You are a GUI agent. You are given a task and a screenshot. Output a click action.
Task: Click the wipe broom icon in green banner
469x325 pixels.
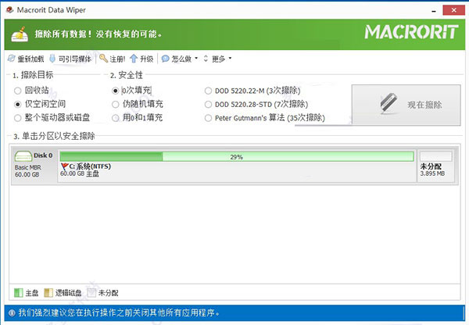(x=20, y=34)
